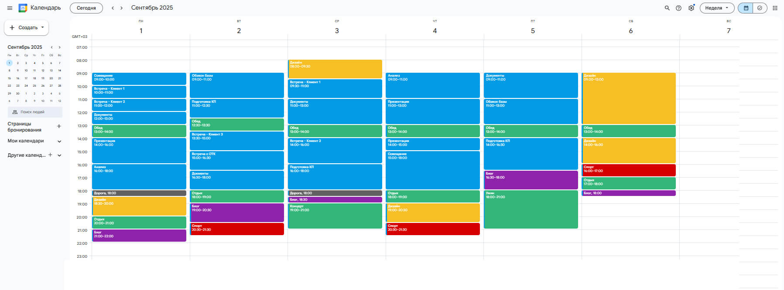Open Monday Анализ 16:00–18:00 event
This screenshot has height=290, width=784.
pyautogui.click(x=139, y=177)
